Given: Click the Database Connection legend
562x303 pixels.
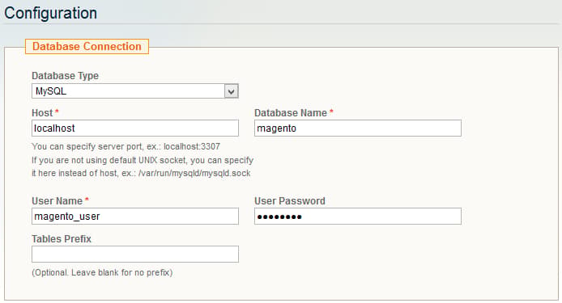Looking at the screenshot, I should (x=87, y=47).
